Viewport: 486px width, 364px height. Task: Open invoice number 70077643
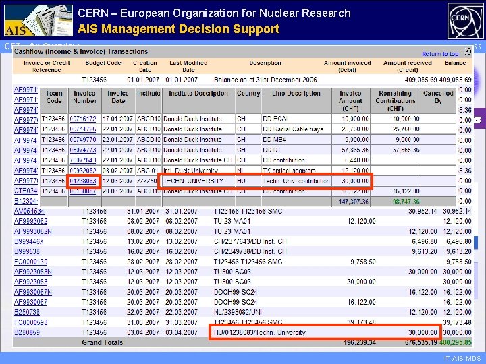[83, 160]
